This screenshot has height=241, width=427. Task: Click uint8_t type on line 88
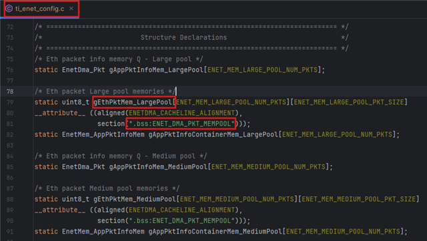click(x=75, y=199)
